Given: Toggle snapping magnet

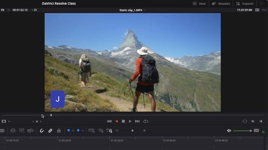Looking at the screenshot, I should click(42, 130).
